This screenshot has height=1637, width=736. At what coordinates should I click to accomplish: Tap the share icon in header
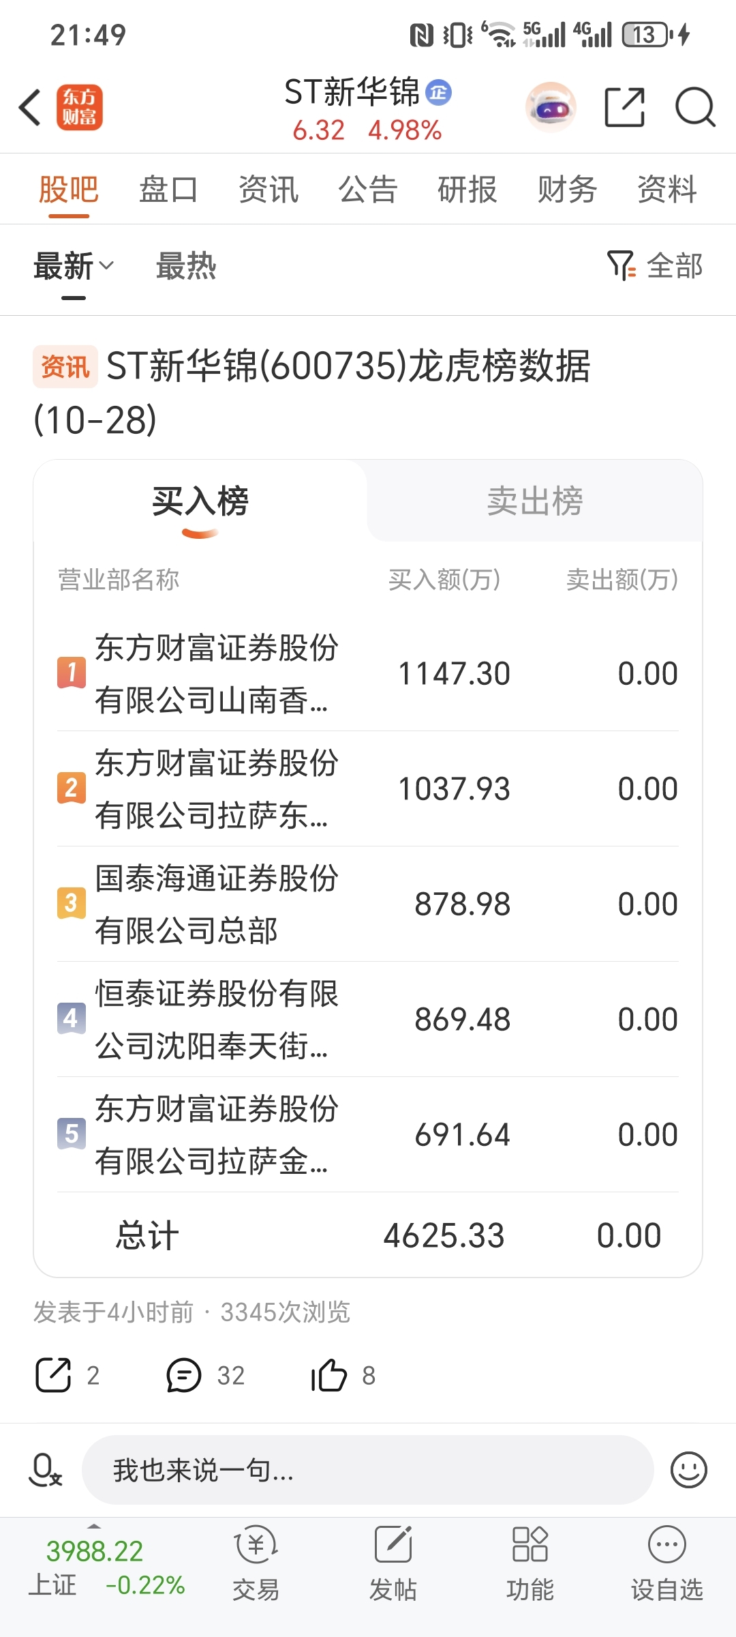[624, 108]
